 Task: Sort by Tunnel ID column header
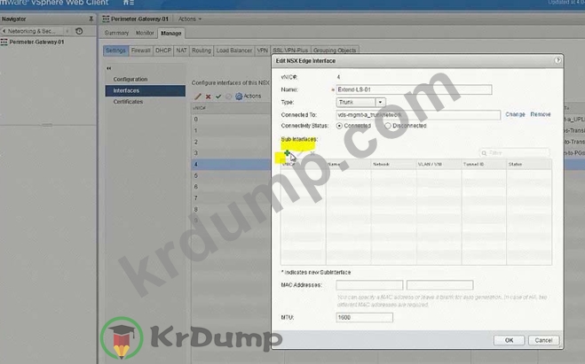[484, 164]
